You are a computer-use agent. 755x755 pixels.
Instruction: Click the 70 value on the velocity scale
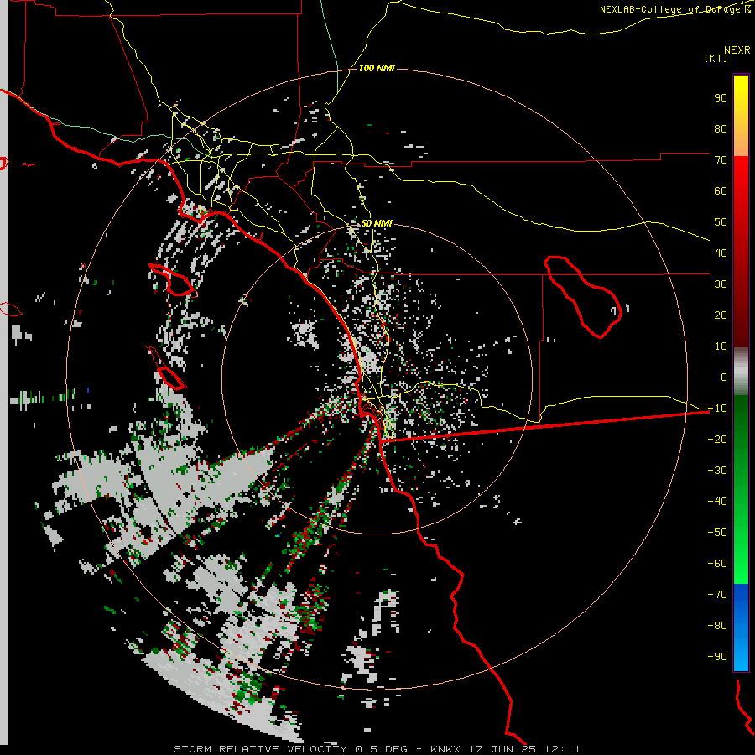point(721,160)
